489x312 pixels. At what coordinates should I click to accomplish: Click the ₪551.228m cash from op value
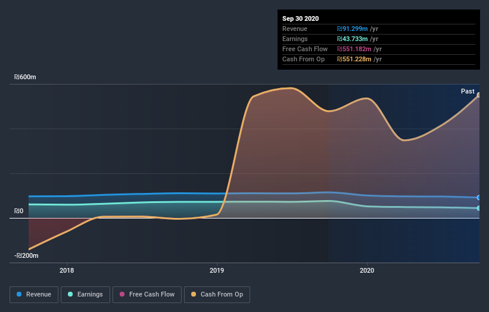tap(354, 59)
